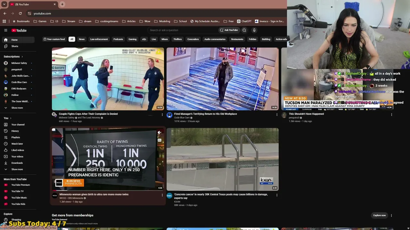Reload the YouTube page
Viewport: 410px width, 230px height.
[x=20, y=13]
